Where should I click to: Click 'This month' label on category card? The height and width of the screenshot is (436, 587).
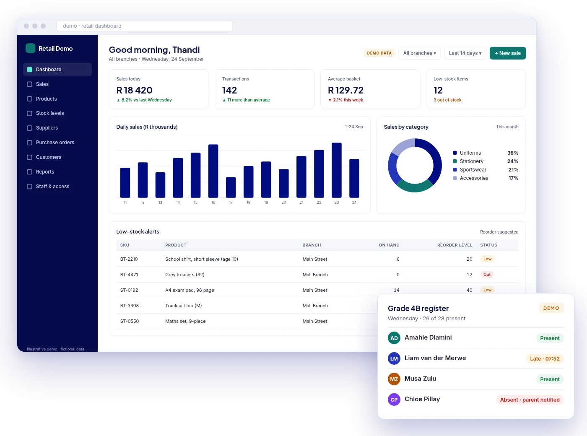click(x=507, y=127)
